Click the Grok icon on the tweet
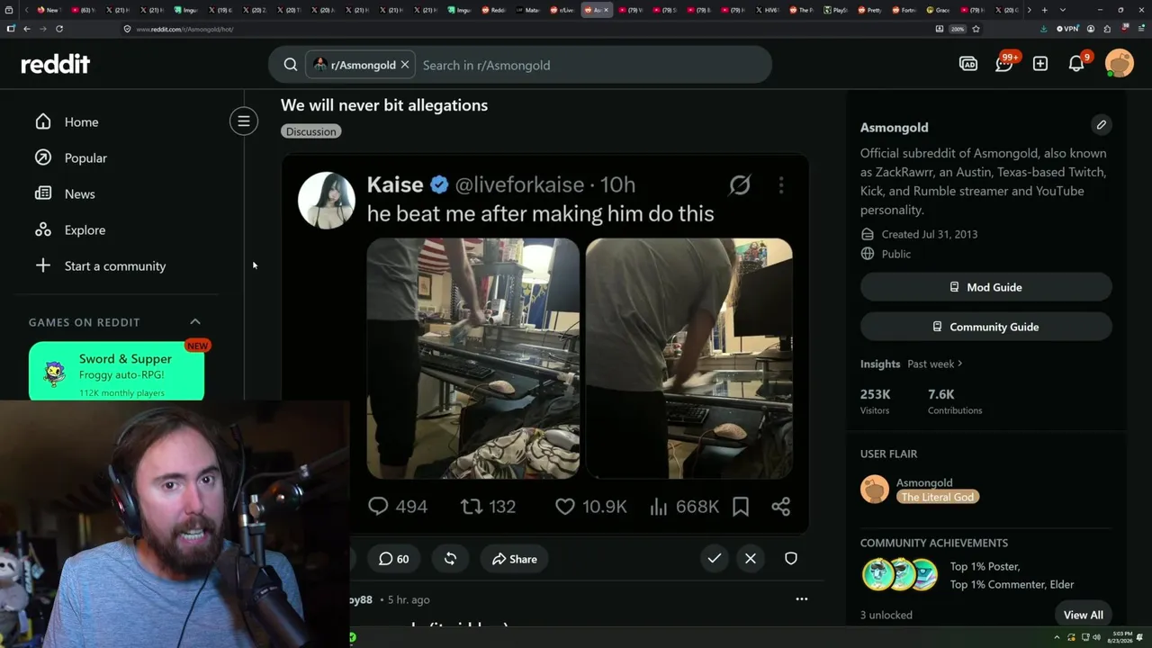The height and width of the screenshot is (648, 1152). [x=740, y=184]
